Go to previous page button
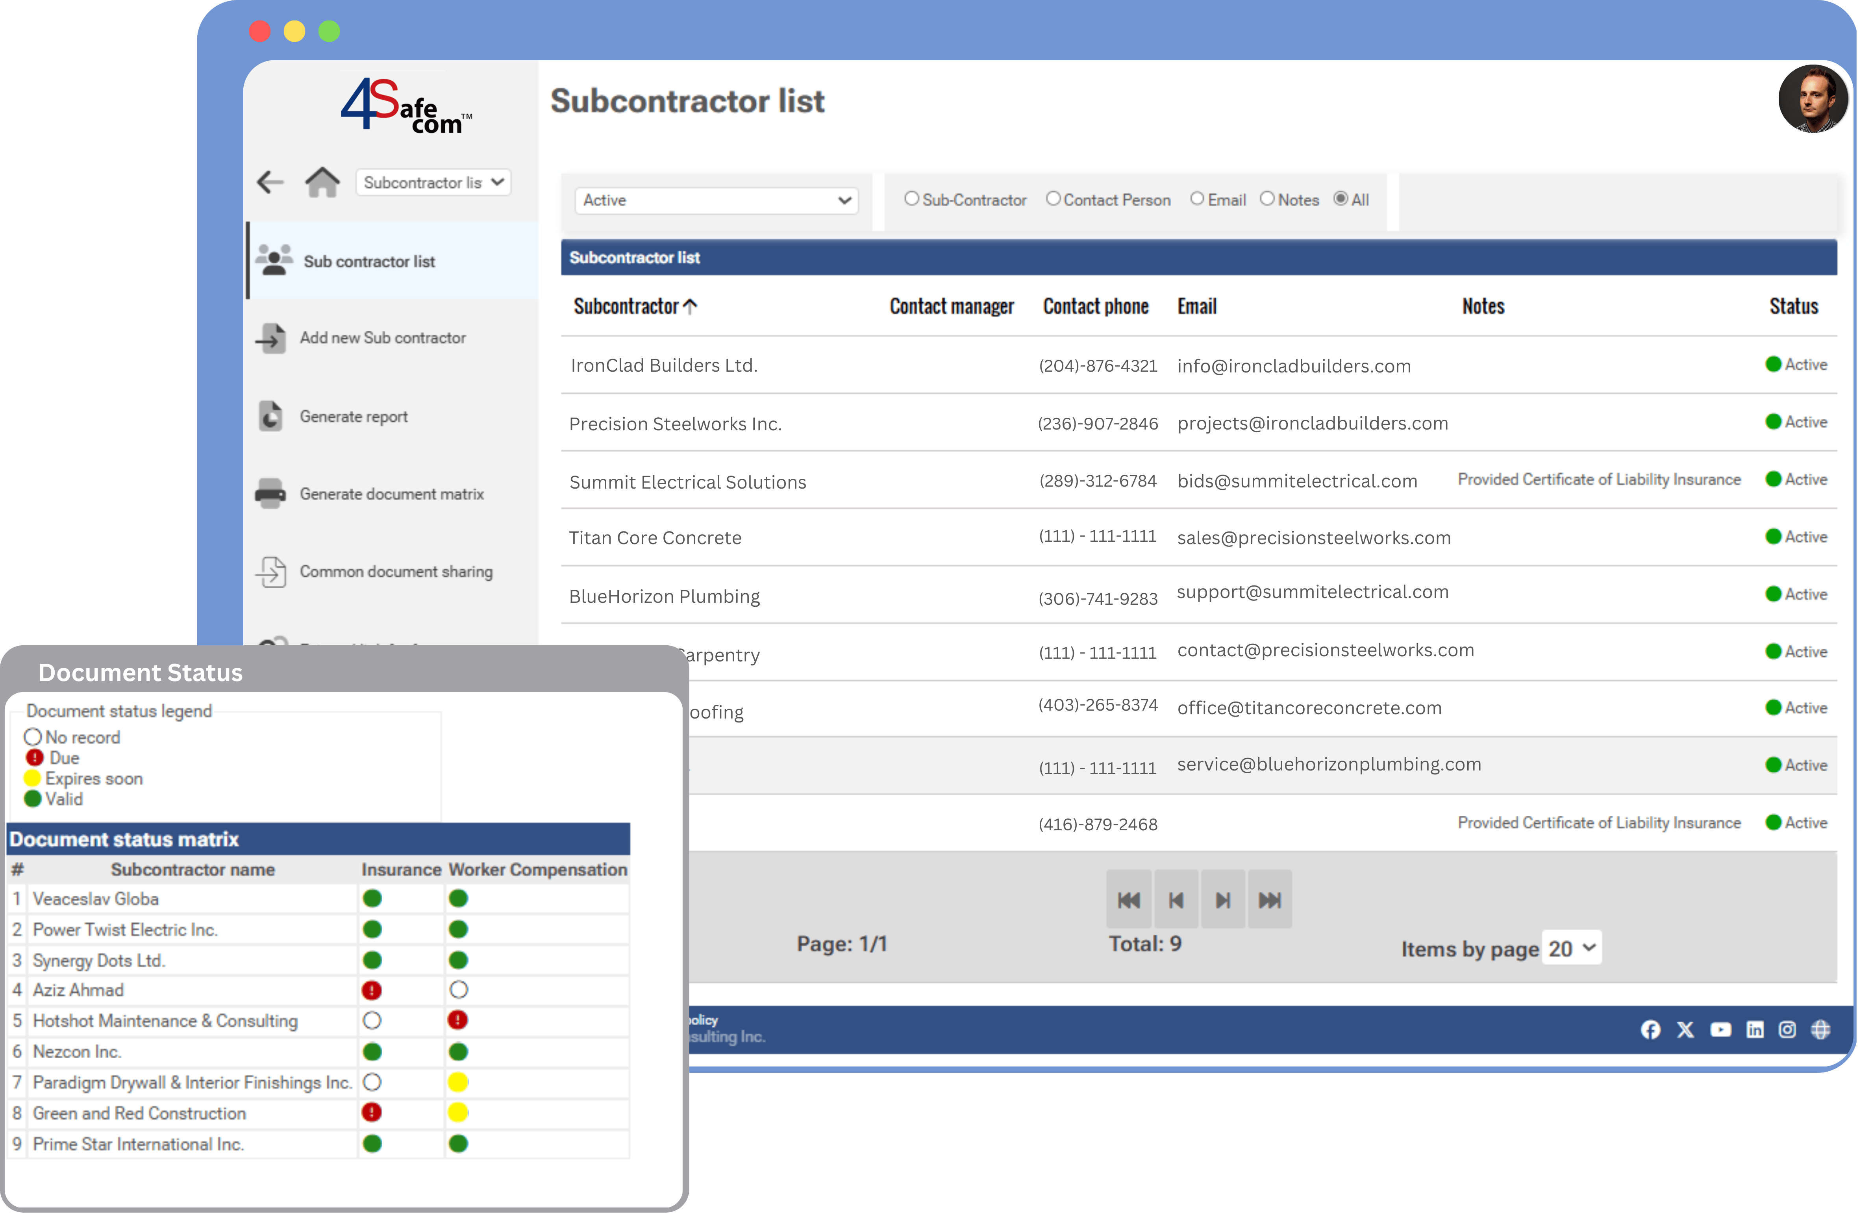This screenshot has width=1859, height=1213. pyautogui.click(x=1176, y=900)
